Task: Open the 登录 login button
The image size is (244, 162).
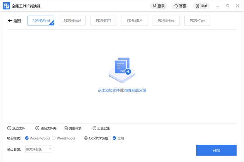Action: (159, 6)
